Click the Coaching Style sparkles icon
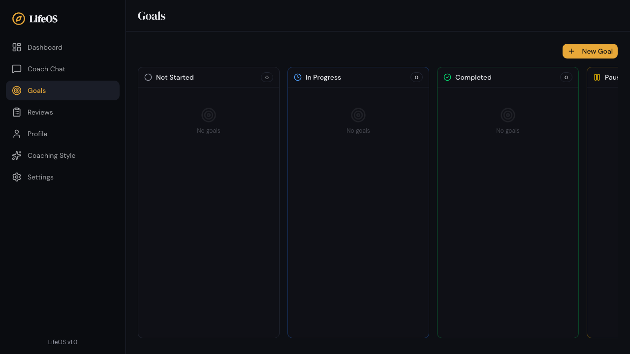Viewport: 630px width, 354px height. coord(17,155)
